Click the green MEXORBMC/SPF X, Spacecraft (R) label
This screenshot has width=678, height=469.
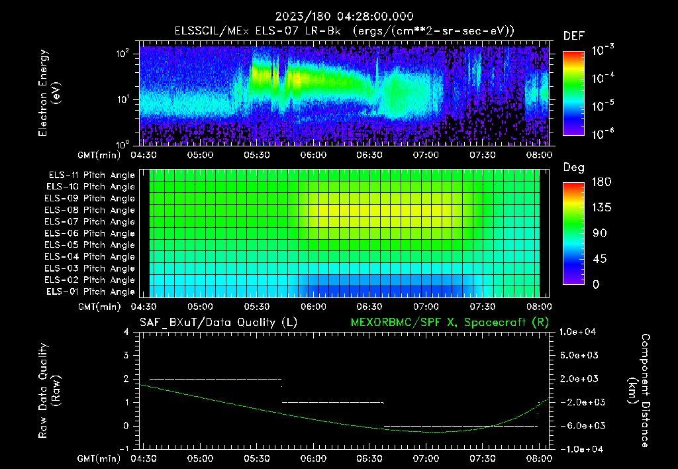point(450,323)
